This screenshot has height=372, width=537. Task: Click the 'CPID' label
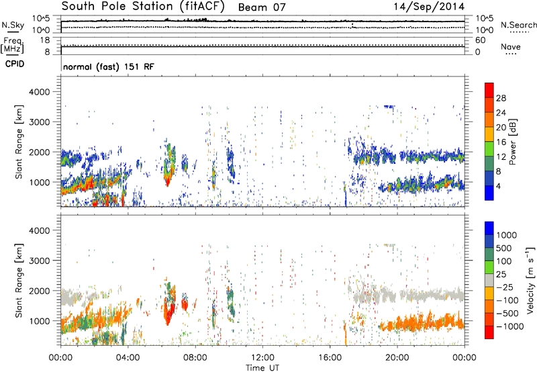[x=15, y=64]
